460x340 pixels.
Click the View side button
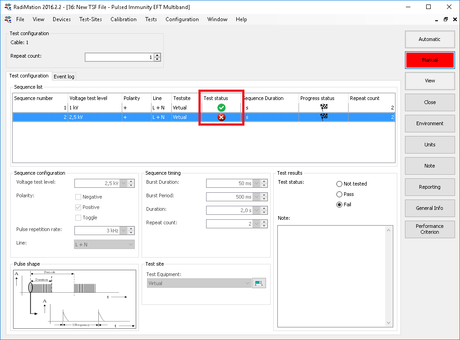pos(430,81)
